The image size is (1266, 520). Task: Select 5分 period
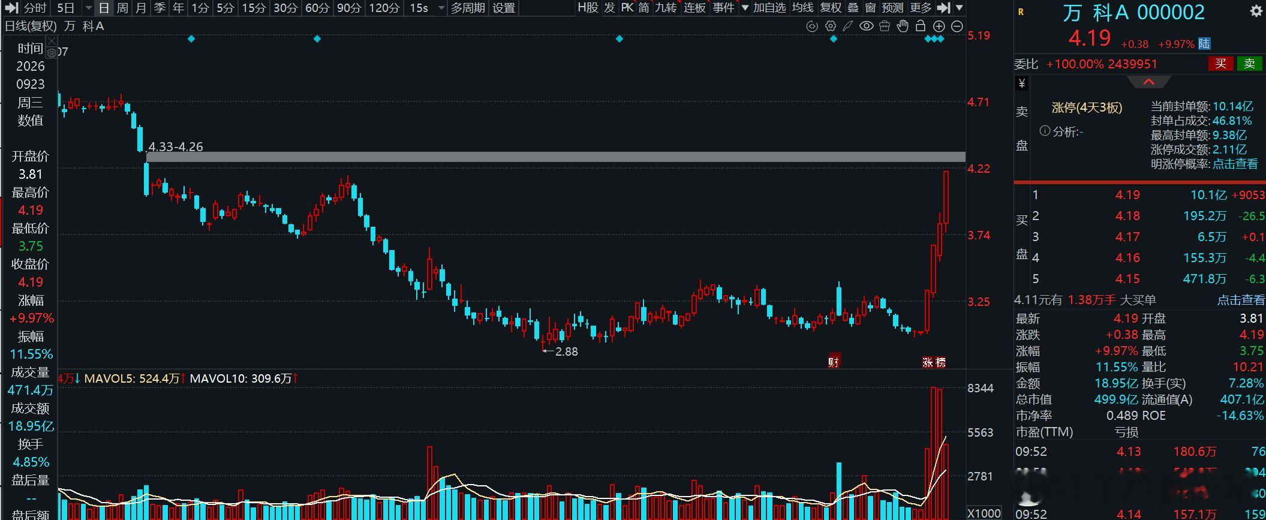tap(225, 8)
